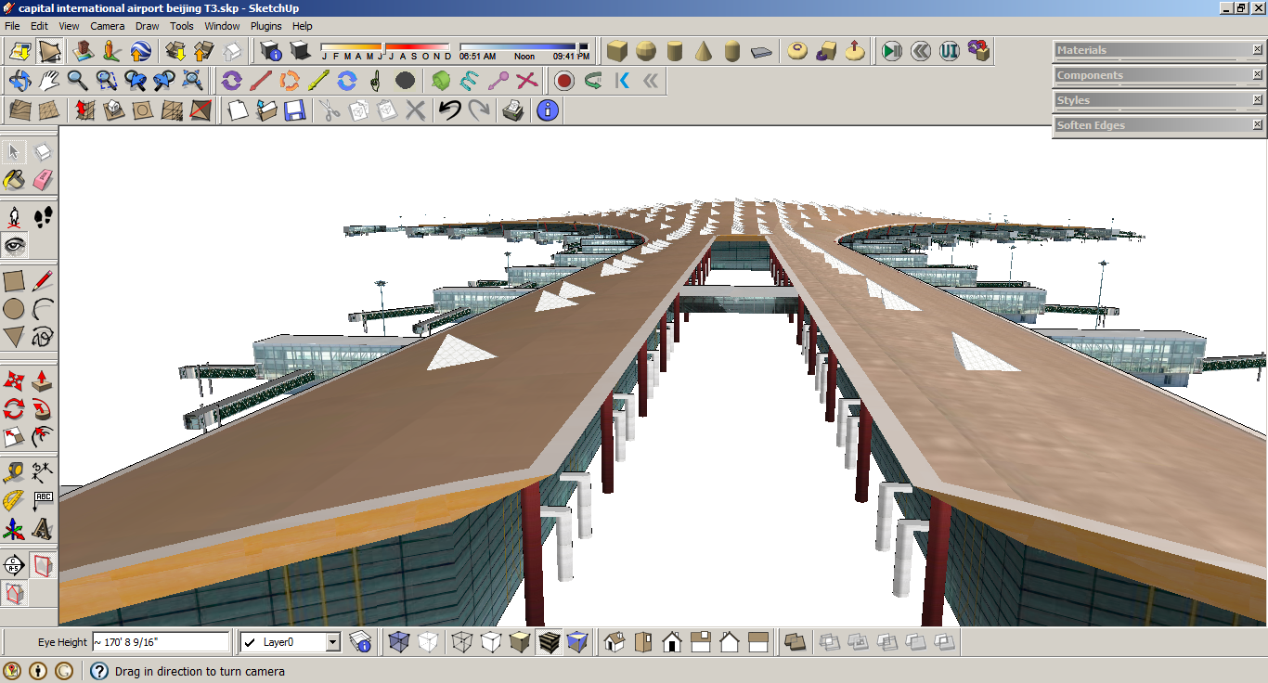Select the 3D Text tool
Screen dimensions: 1268x683
coord(43,529)
